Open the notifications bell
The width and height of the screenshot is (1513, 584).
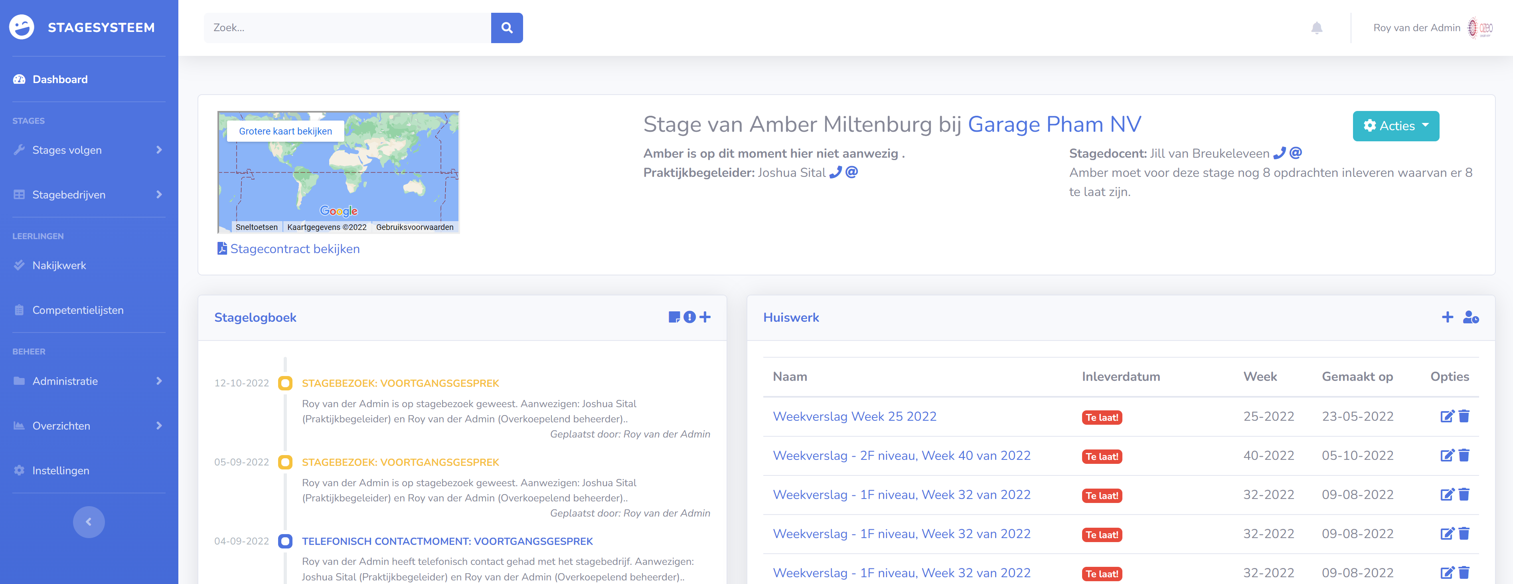1316,28
